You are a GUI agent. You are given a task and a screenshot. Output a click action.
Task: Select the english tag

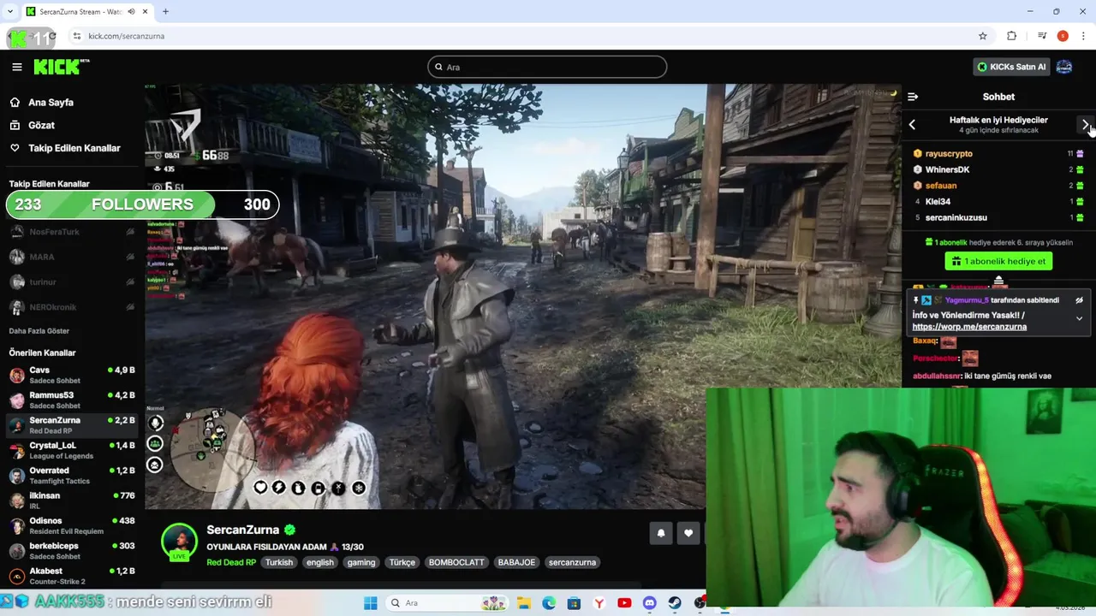pyautogui.click(x=320, y=562)
